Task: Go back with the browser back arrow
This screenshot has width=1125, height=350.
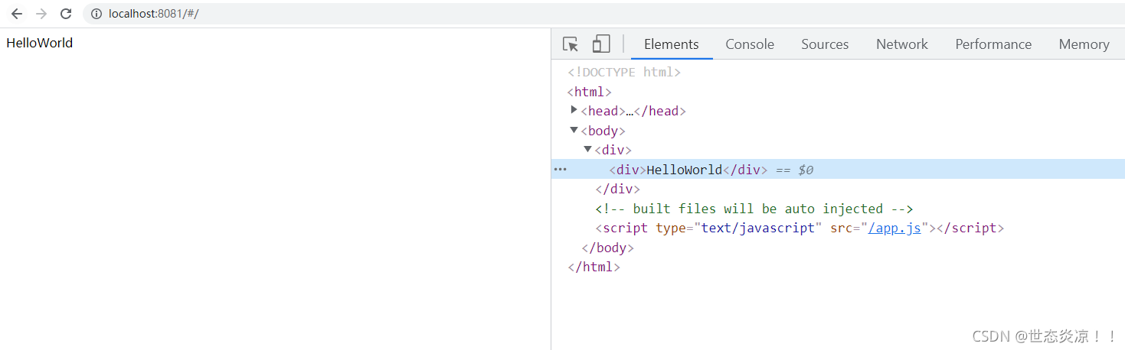Action: (17, 14)
